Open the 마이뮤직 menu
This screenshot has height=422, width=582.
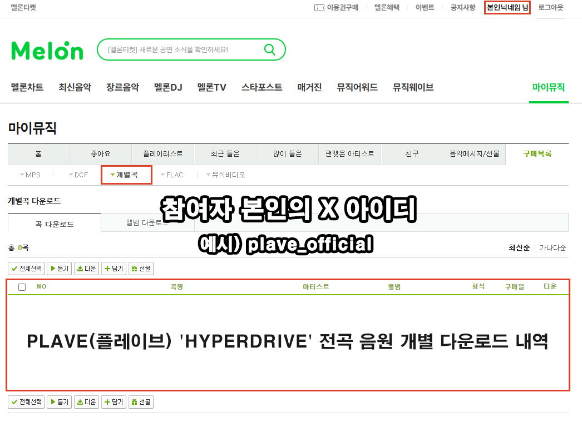click(x=549, y=87)
